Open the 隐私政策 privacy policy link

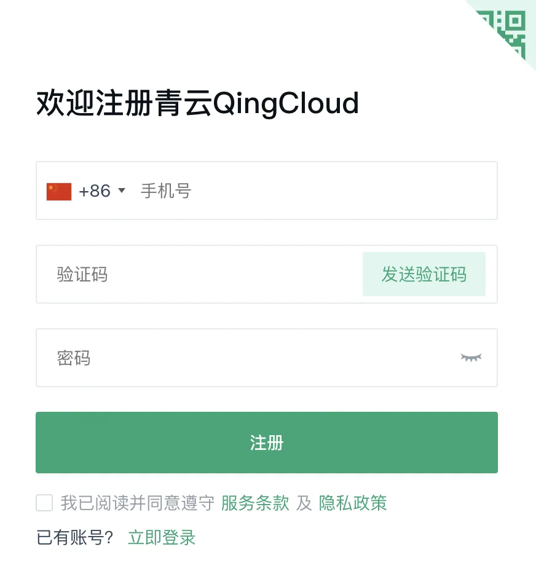click(352, 503)
